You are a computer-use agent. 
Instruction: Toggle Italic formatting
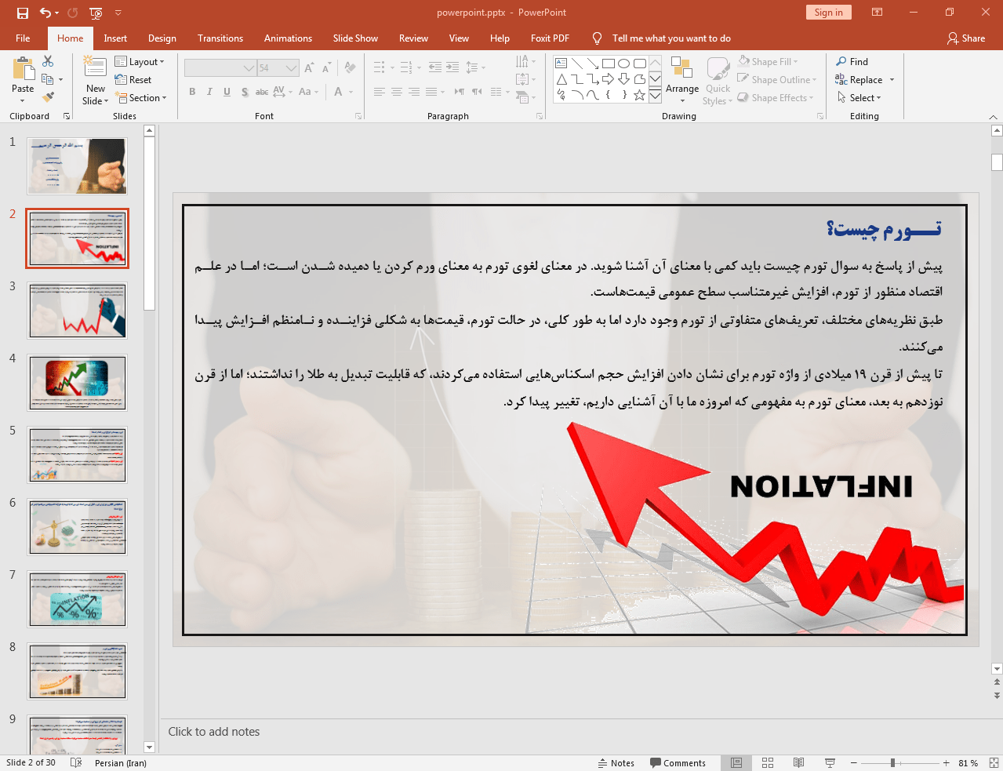pos(209,92)
